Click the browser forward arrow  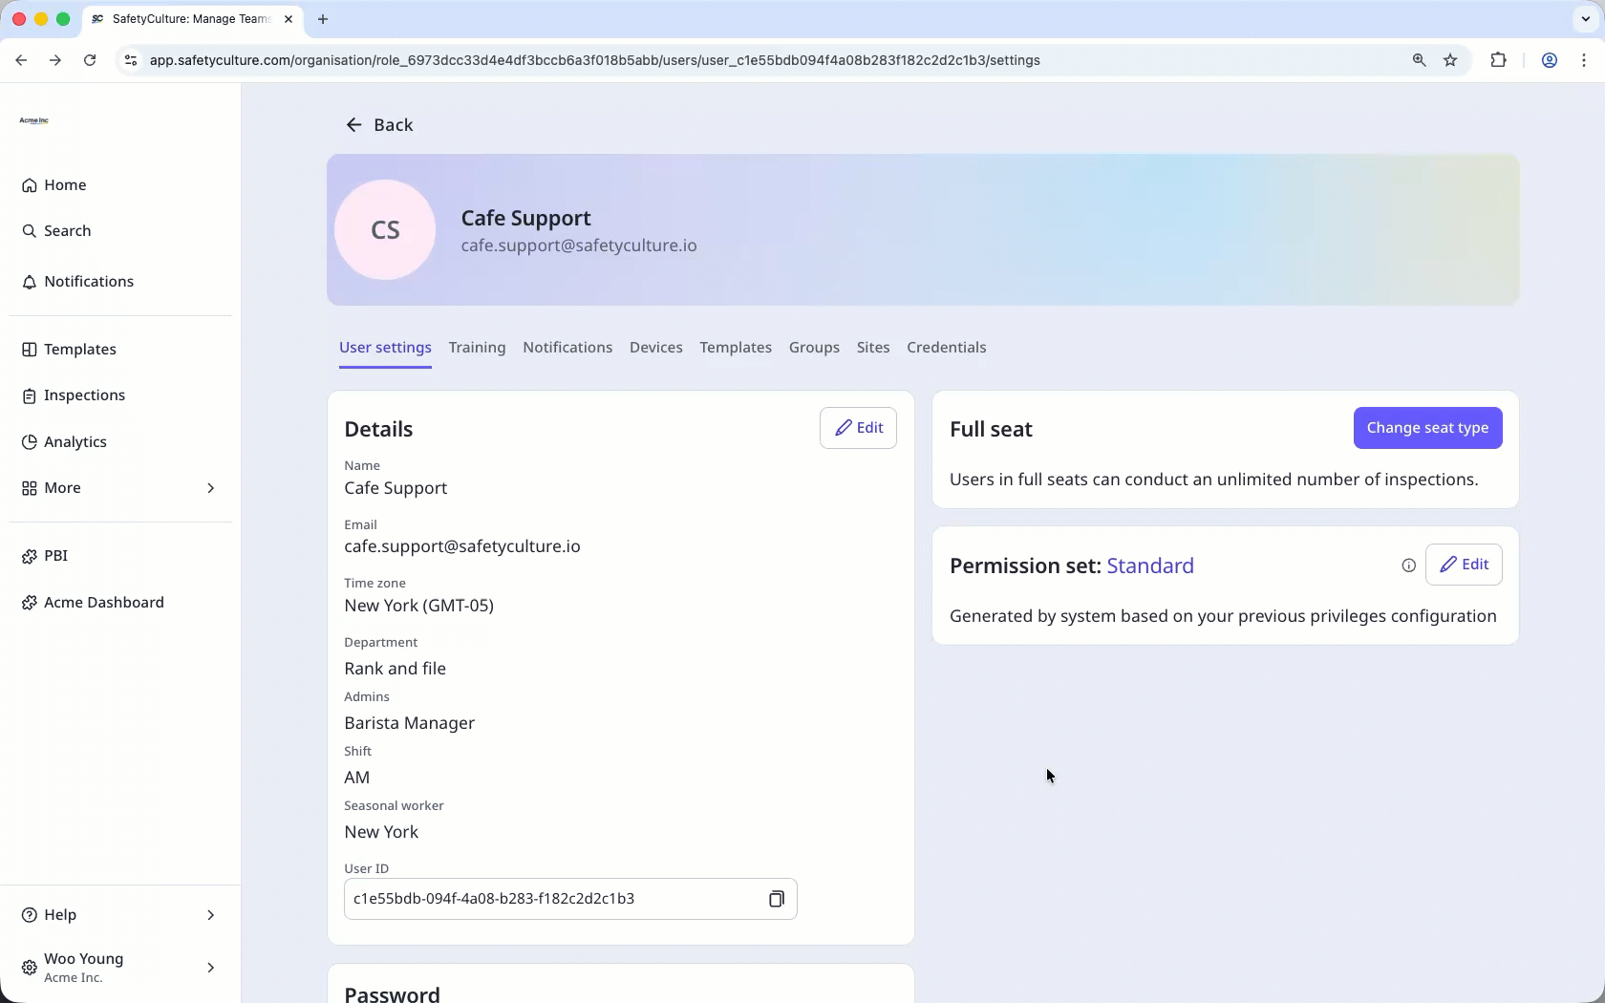(x=55, y=60)
